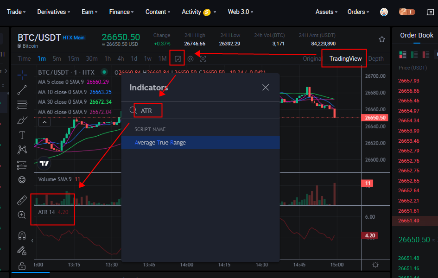Toggle lock all drawings padlock icon
Screen dimensions: 438x278
(22, 265)
